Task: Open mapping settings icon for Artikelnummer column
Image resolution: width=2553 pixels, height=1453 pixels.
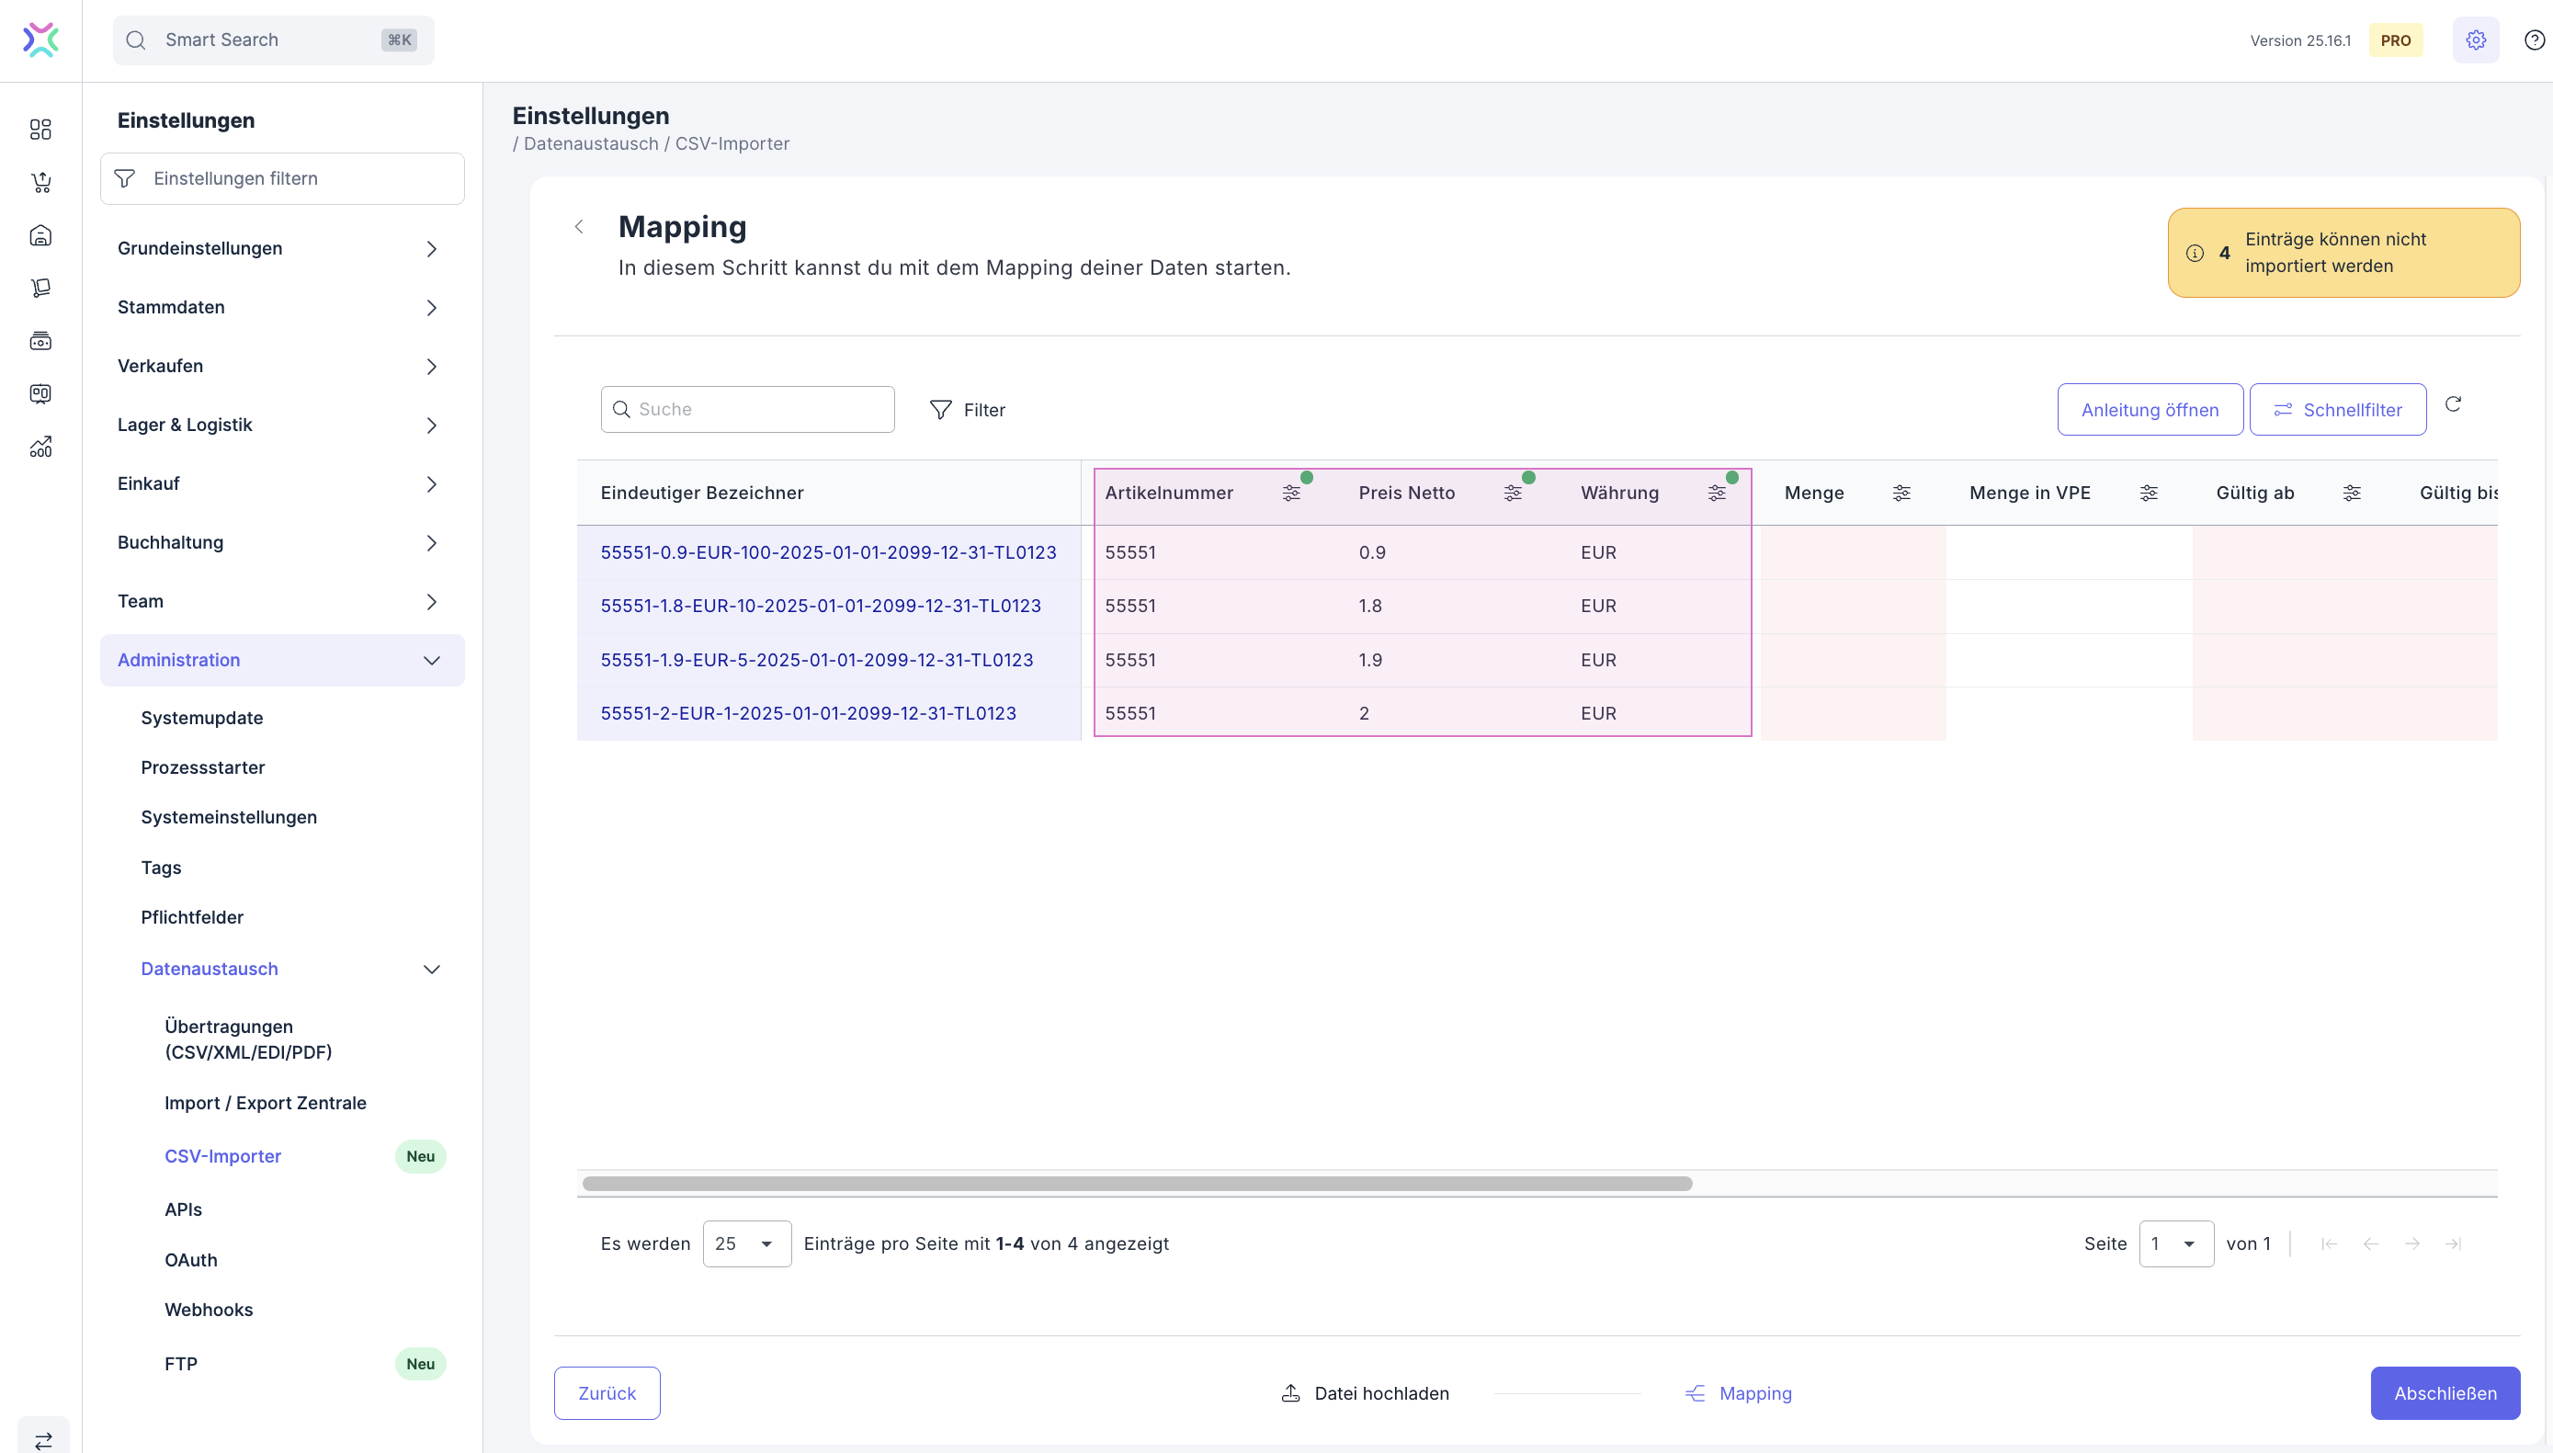Action: [x=1291, y=493]
